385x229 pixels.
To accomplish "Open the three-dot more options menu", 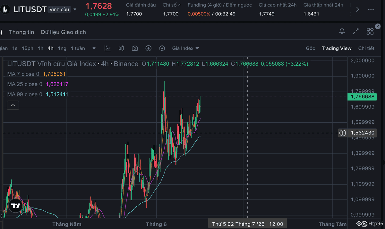I will 371,9.
